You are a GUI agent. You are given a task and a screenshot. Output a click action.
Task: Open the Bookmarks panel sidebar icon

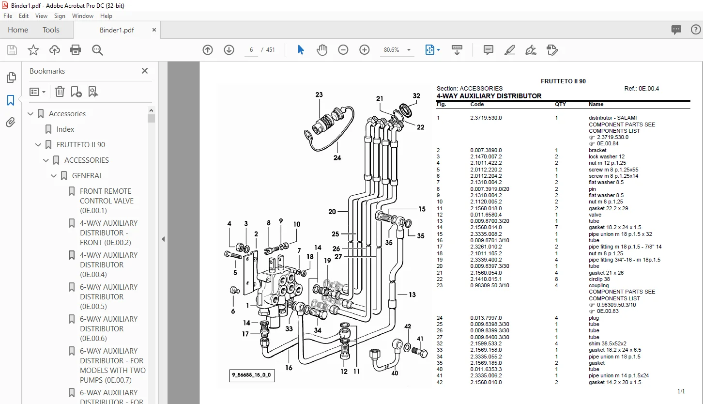coord(11,100)
